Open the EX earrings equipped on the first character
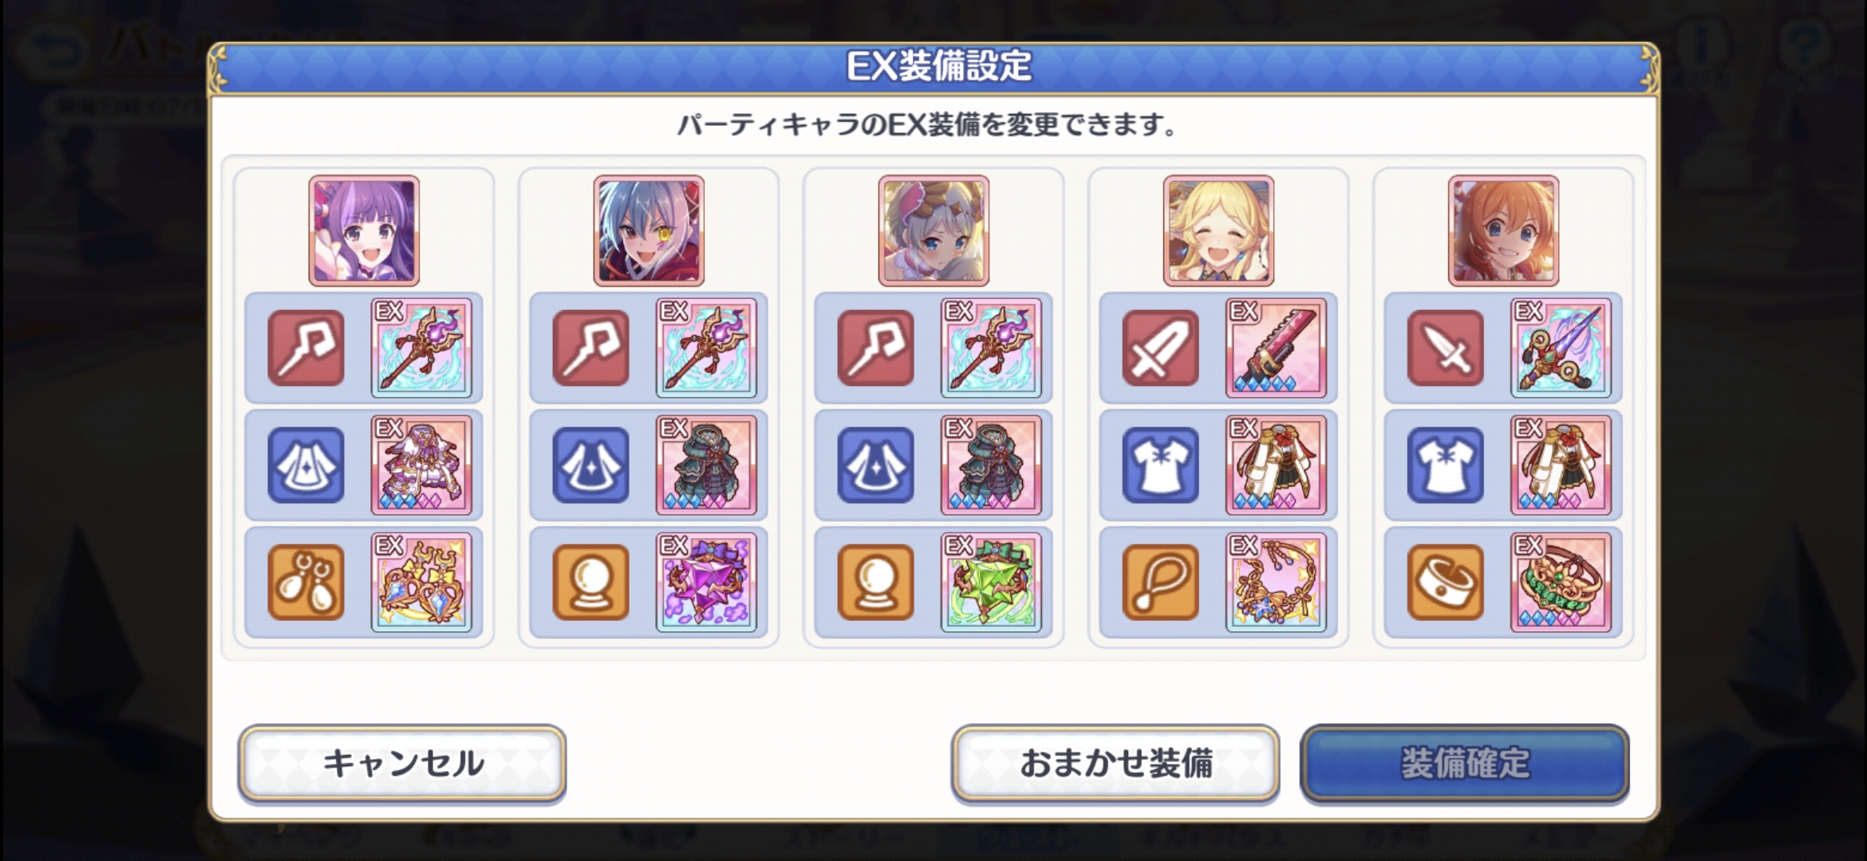Image resolution: width=1867 pixels, height=861 pixels. (421, 583)
